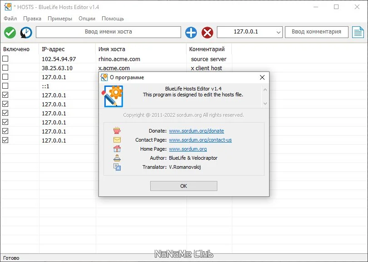Enable the 38.25.63.10 row checkbox
The height and width of the screenshot is (262, 368).
tap(5, 68)
